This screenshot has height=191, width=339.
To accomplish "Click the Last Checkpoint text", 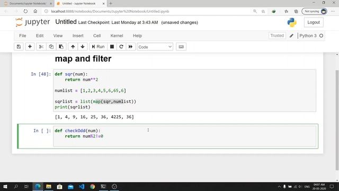I will (x=118, y=22).
